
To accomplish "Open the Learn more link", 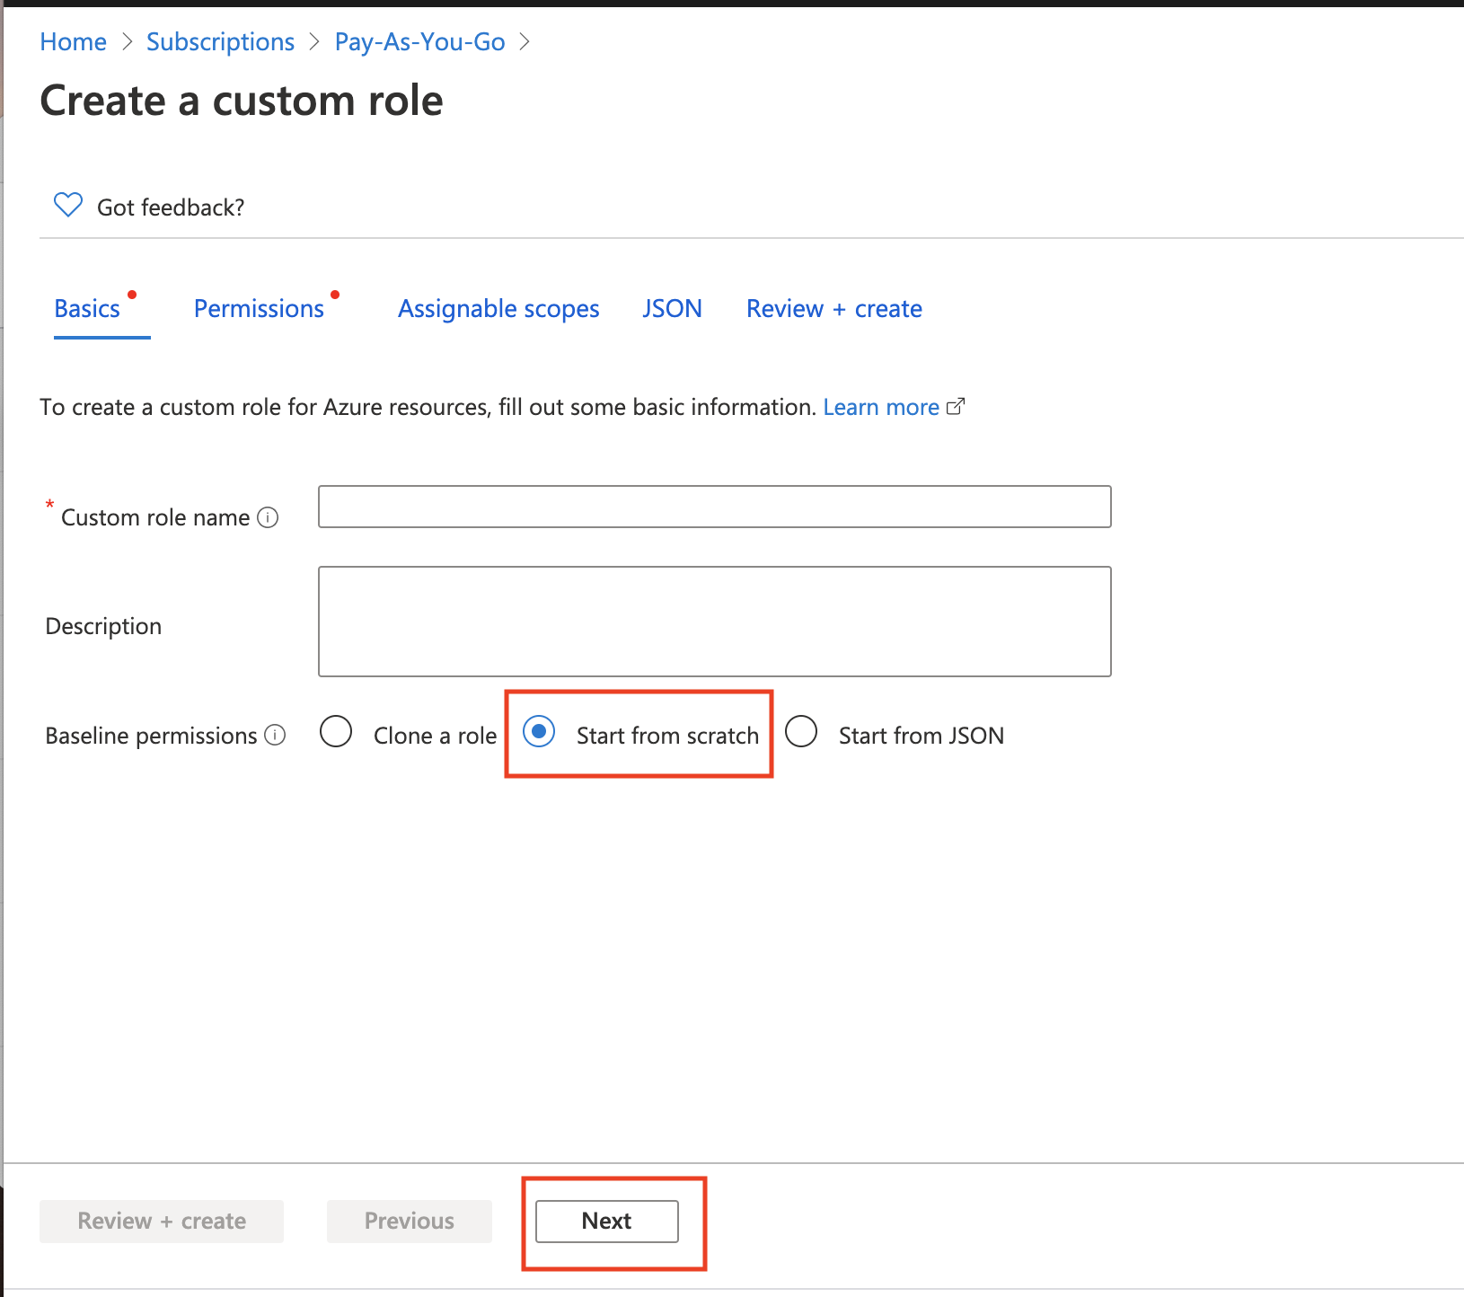I will [880, 407].
